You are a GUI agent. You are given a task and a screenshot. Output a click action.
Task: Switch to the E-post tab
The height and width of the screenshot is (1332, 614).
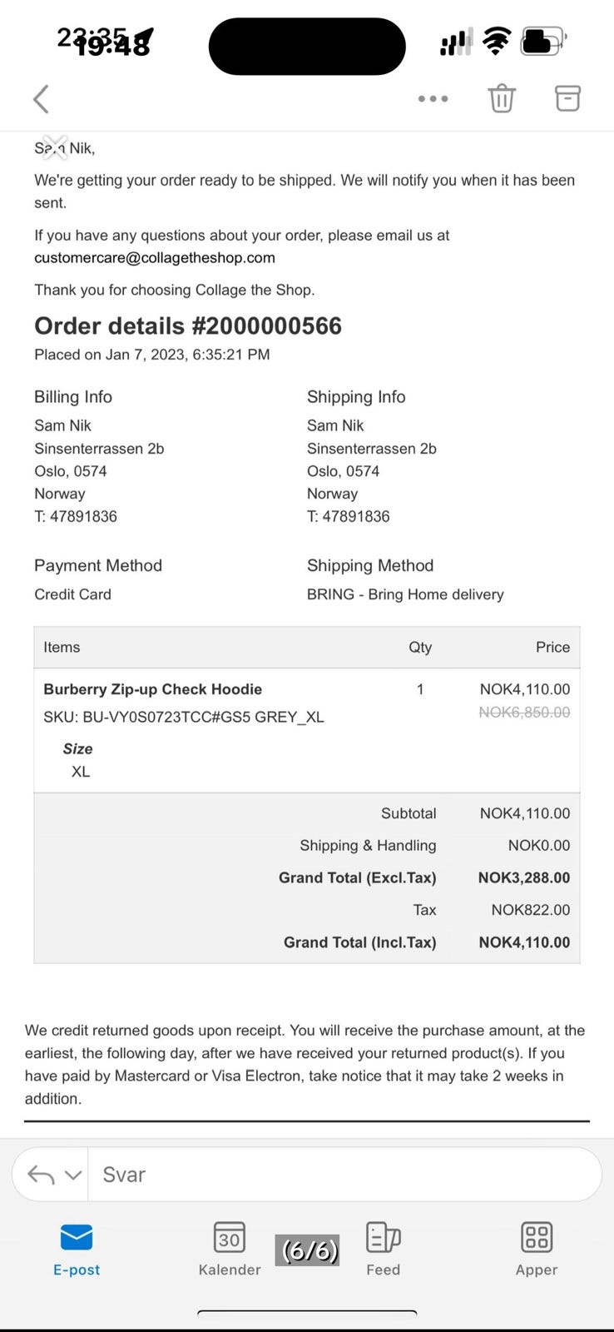click(x=77, y=1249)
